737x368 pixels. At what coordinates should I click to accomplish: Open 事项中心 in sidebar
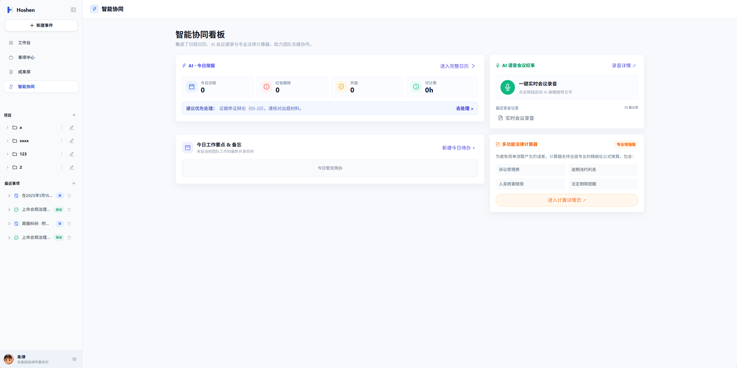tap(41, 57)
